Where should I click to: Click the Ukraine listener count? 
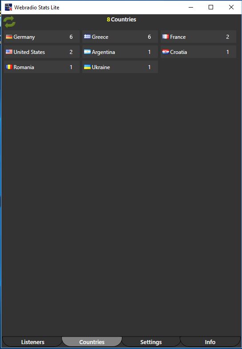click(x=149, y=67)
